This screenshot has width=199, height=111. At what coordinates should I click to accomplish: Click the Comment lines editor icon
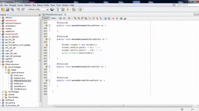tap(121, 18)
